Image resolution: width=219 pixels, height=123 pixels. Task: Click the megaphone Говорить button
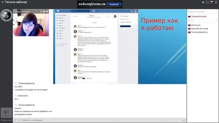7,113
